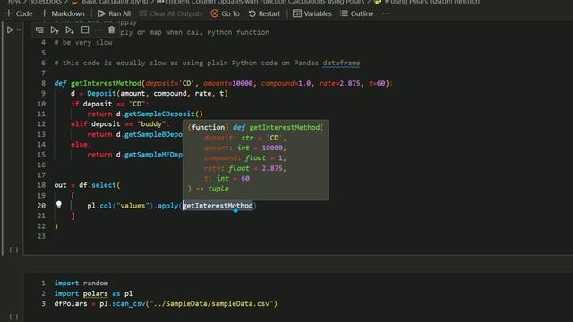Viewport: 573px width, 322px height.
Task: Click Variables table icon
Action: point(297,13)
